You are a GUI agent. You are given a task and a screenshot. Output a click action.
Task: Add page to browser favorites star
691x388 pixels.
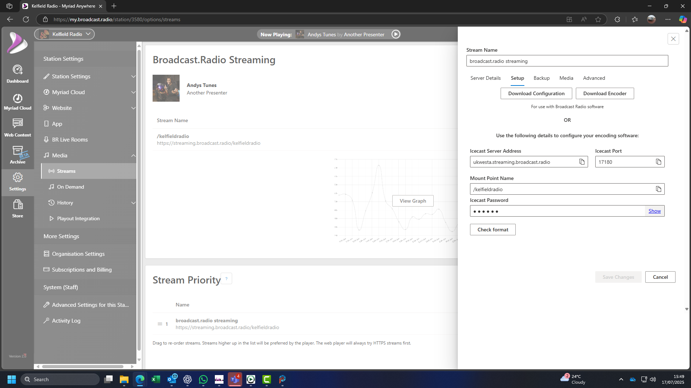coord(598,19)
